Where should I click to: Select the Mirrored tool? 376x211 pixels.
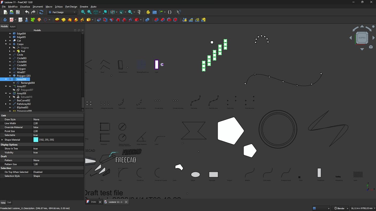pos(184,20)
